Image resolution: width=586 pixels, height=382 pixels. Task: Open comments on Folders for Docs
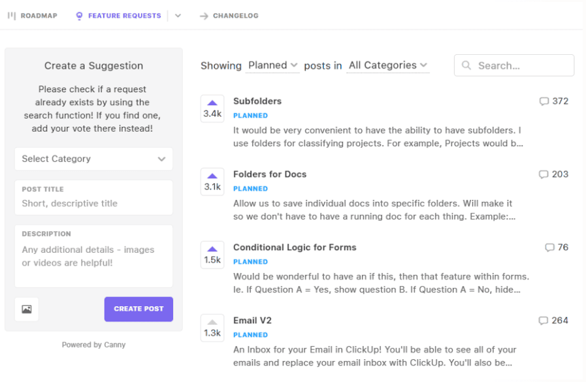pyautogui.click(x=544, y=174)
